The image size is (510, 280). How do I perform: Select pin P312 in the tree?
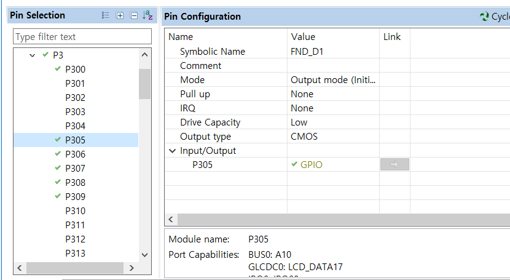click(75, 239)
